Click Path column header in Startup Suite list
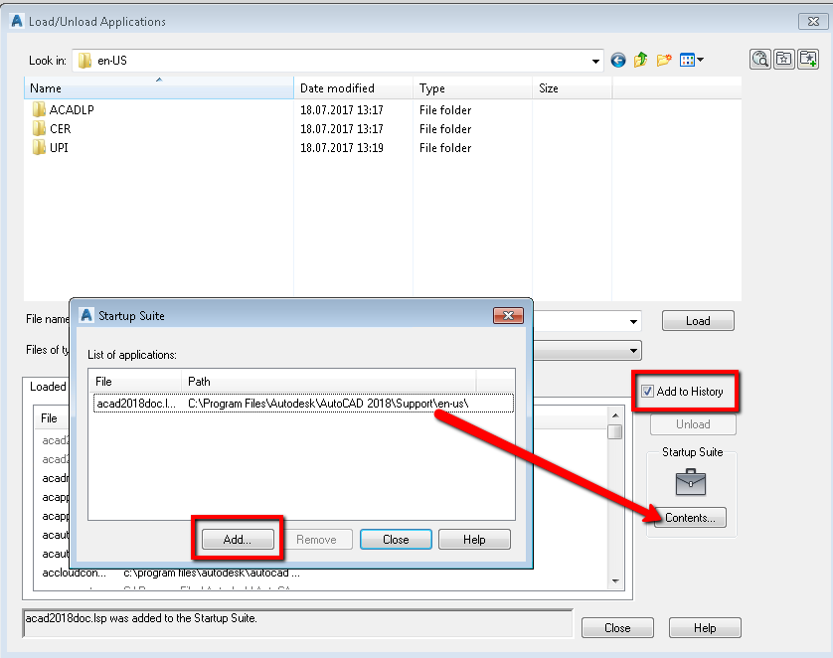The height and width of the screenshot is (658, 833). [328, 382]
